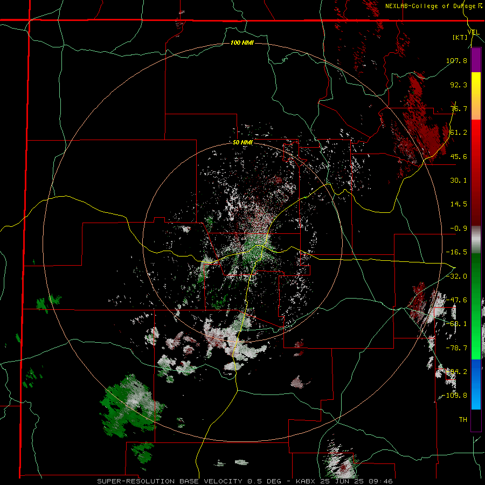The image size is (485, 485).
Task: Select the 30.1 legend value
Action: tap(459, 181)
